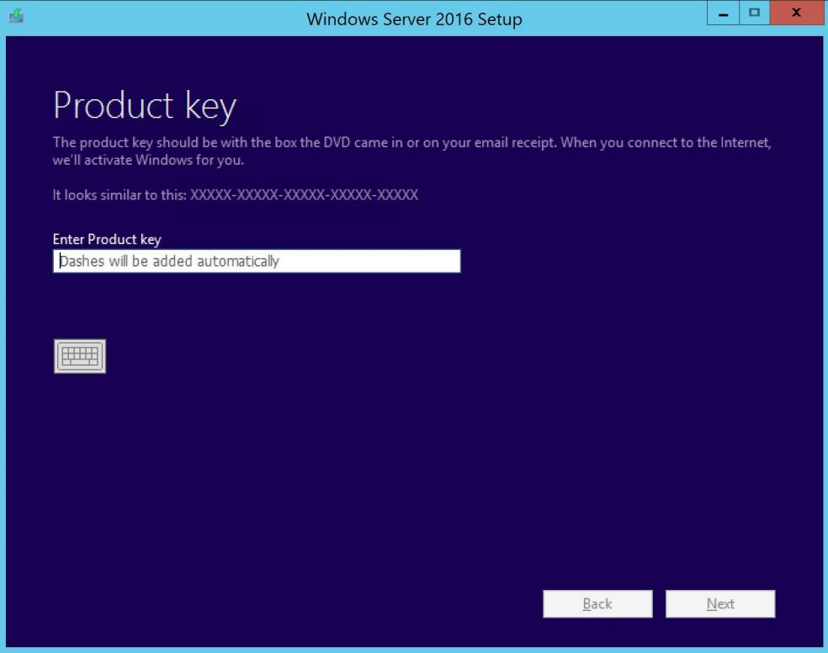Click the product key example text line

(236, 194)
